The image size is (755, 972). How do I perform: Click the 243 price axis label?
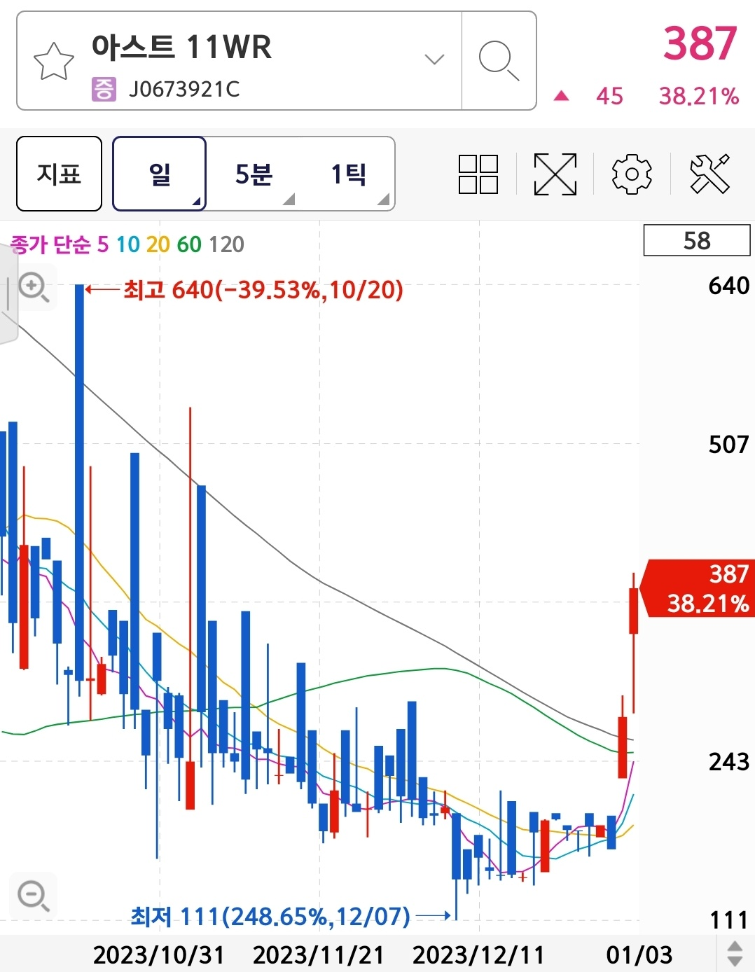click(728, 761)
